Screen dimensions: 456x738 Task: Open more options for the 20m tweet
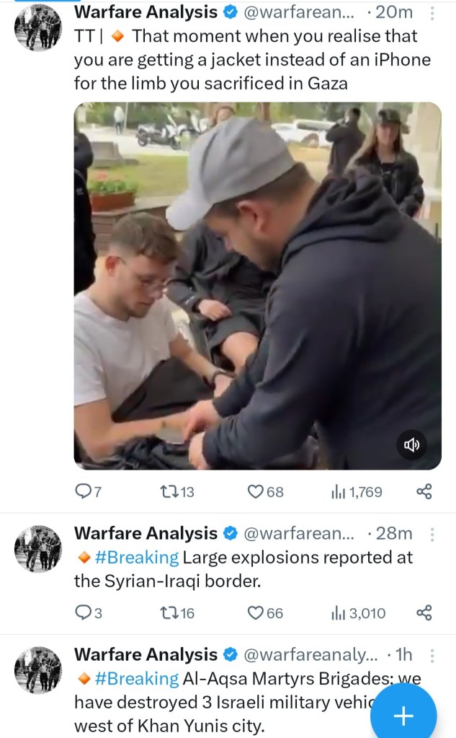tap(432, 13)
